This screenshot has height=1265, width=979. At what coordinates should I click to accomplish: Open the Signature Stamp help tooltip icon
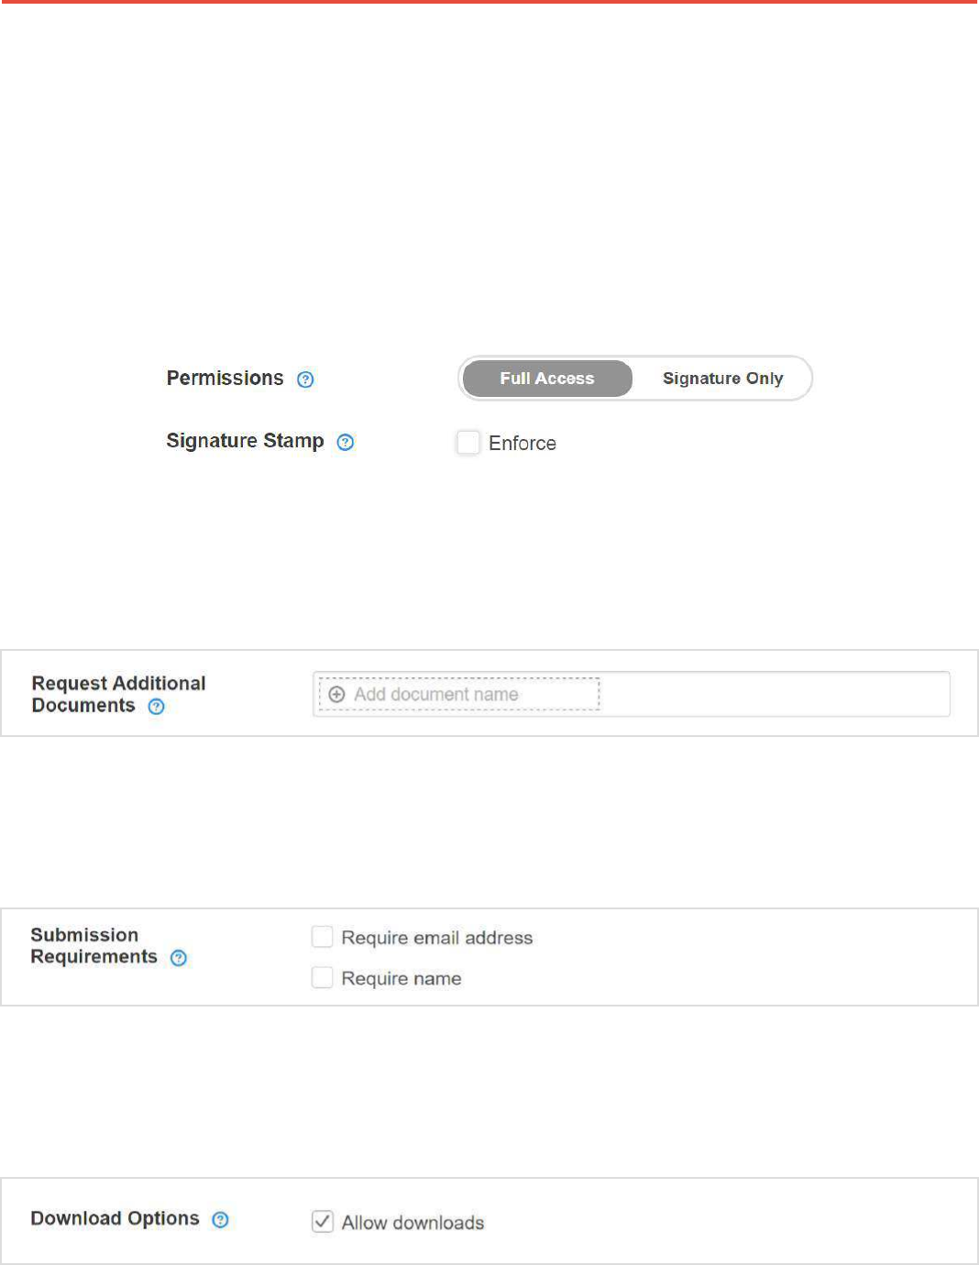pos(346,442)
